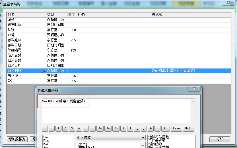Screen dimensions: 237x148
Task: Insert the not-equal <> operator
Action: (x=116, y=128)
